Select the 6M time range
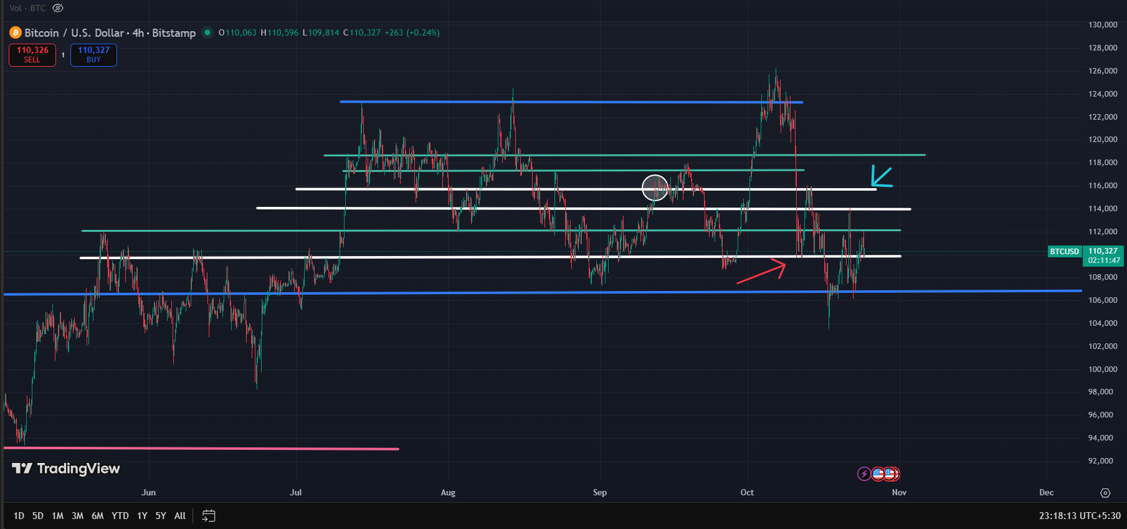 click(x=98, y=516)
